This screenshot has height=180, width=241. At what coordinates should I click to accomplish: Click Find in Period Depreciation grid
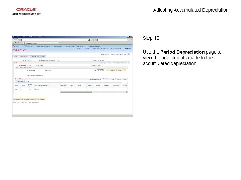pyautogui.click(x=100, y=79)
